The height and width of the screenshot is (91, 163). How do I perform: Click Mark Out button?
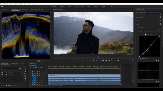[x=84, y=60]
